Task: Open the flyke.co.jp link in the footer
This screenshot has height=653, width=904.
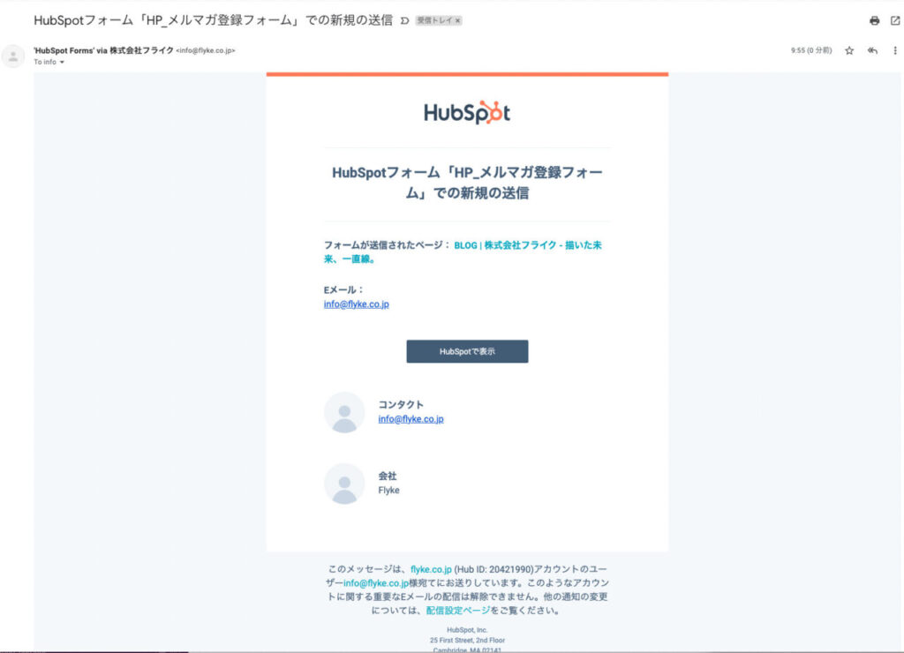Action: 431,569
